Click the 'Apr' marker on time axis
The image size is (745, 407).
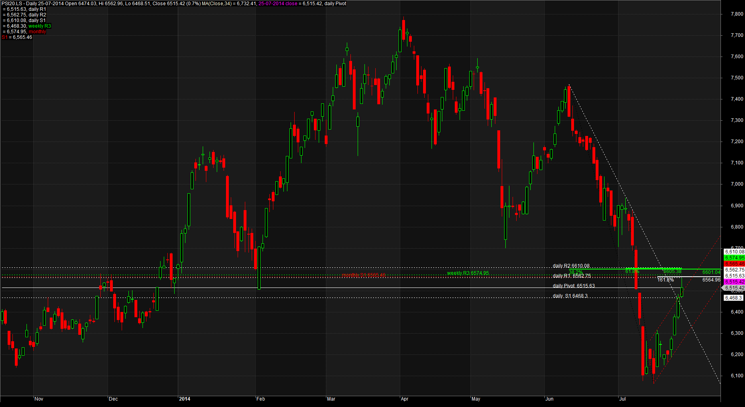click(x=405, y=399)
